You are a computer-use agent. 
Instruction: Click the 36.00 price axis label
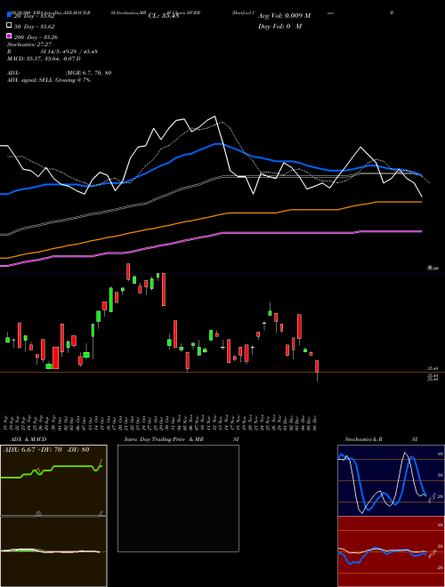coord(433,268)
